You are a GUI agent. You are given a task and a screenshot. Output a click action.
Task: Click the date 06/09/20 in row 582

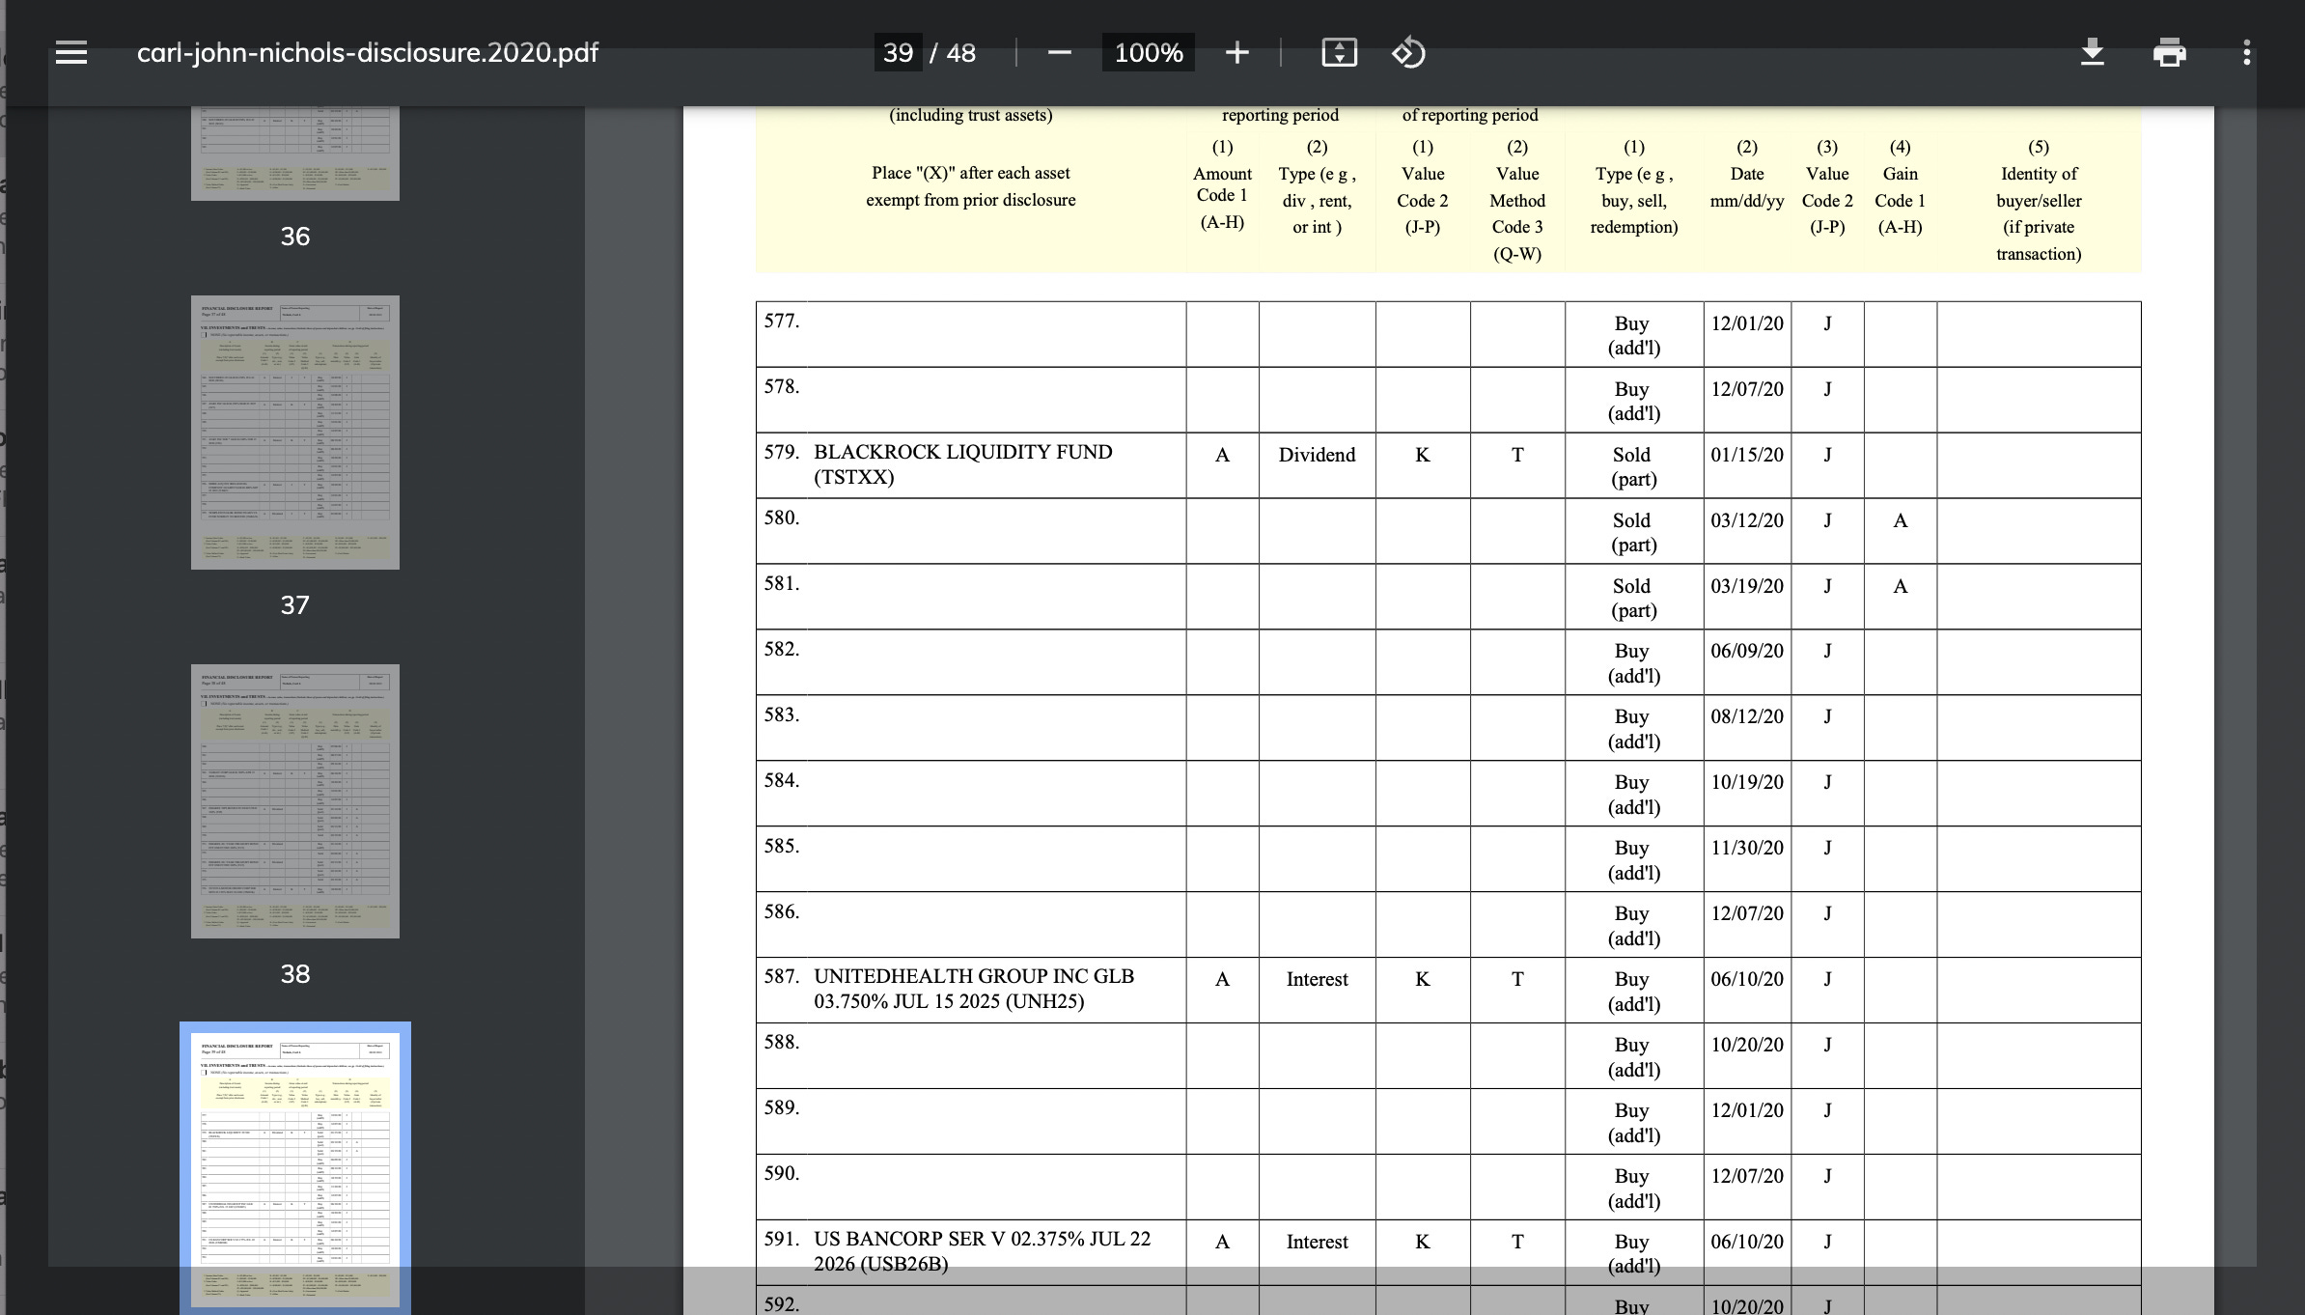(x=1747, y=651)
